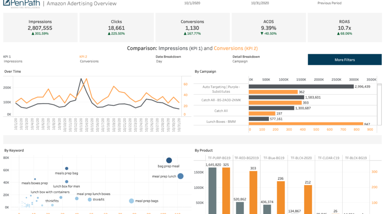
Task: Click the 1,300,687 Catch All bar
Action: [271, 108]
